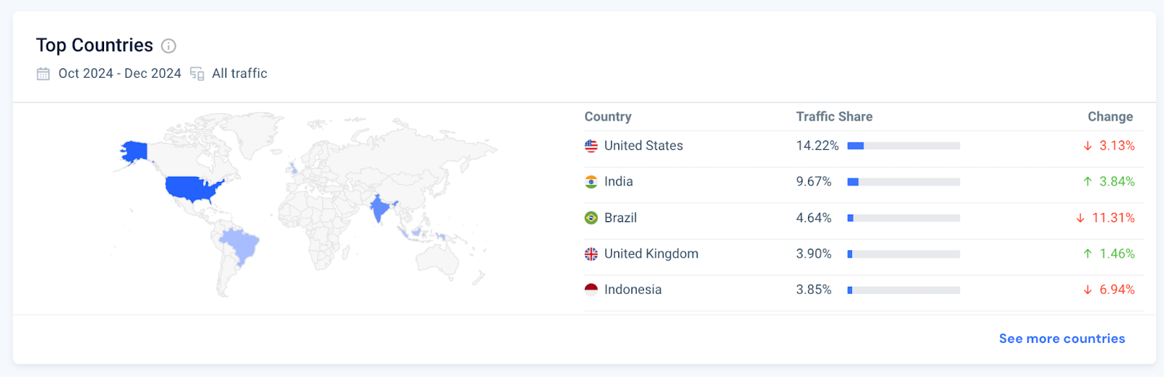Click the info icon beside Top Countries
1164x377 pixels.
point(168,46)
